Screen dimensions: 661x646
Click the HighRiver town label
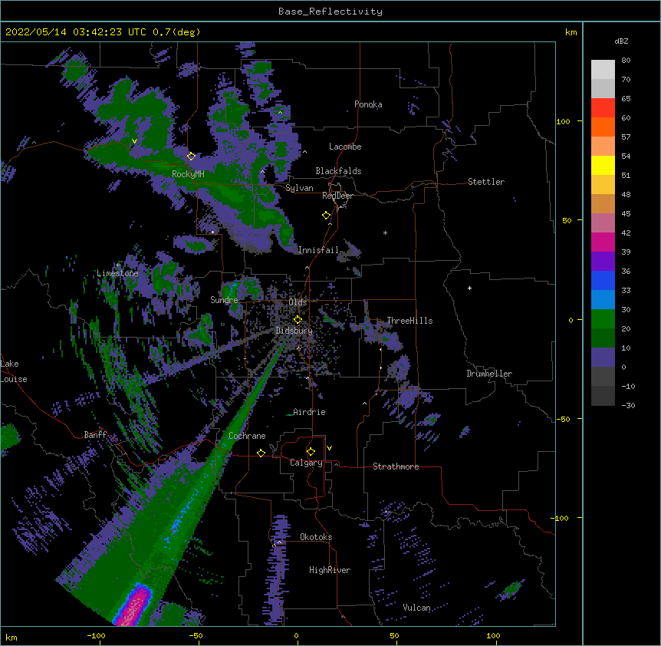330,570
